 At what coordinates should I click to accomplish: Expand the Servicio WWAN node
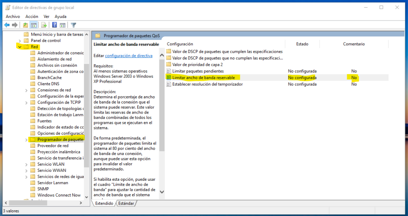click(x=26, y=171)
